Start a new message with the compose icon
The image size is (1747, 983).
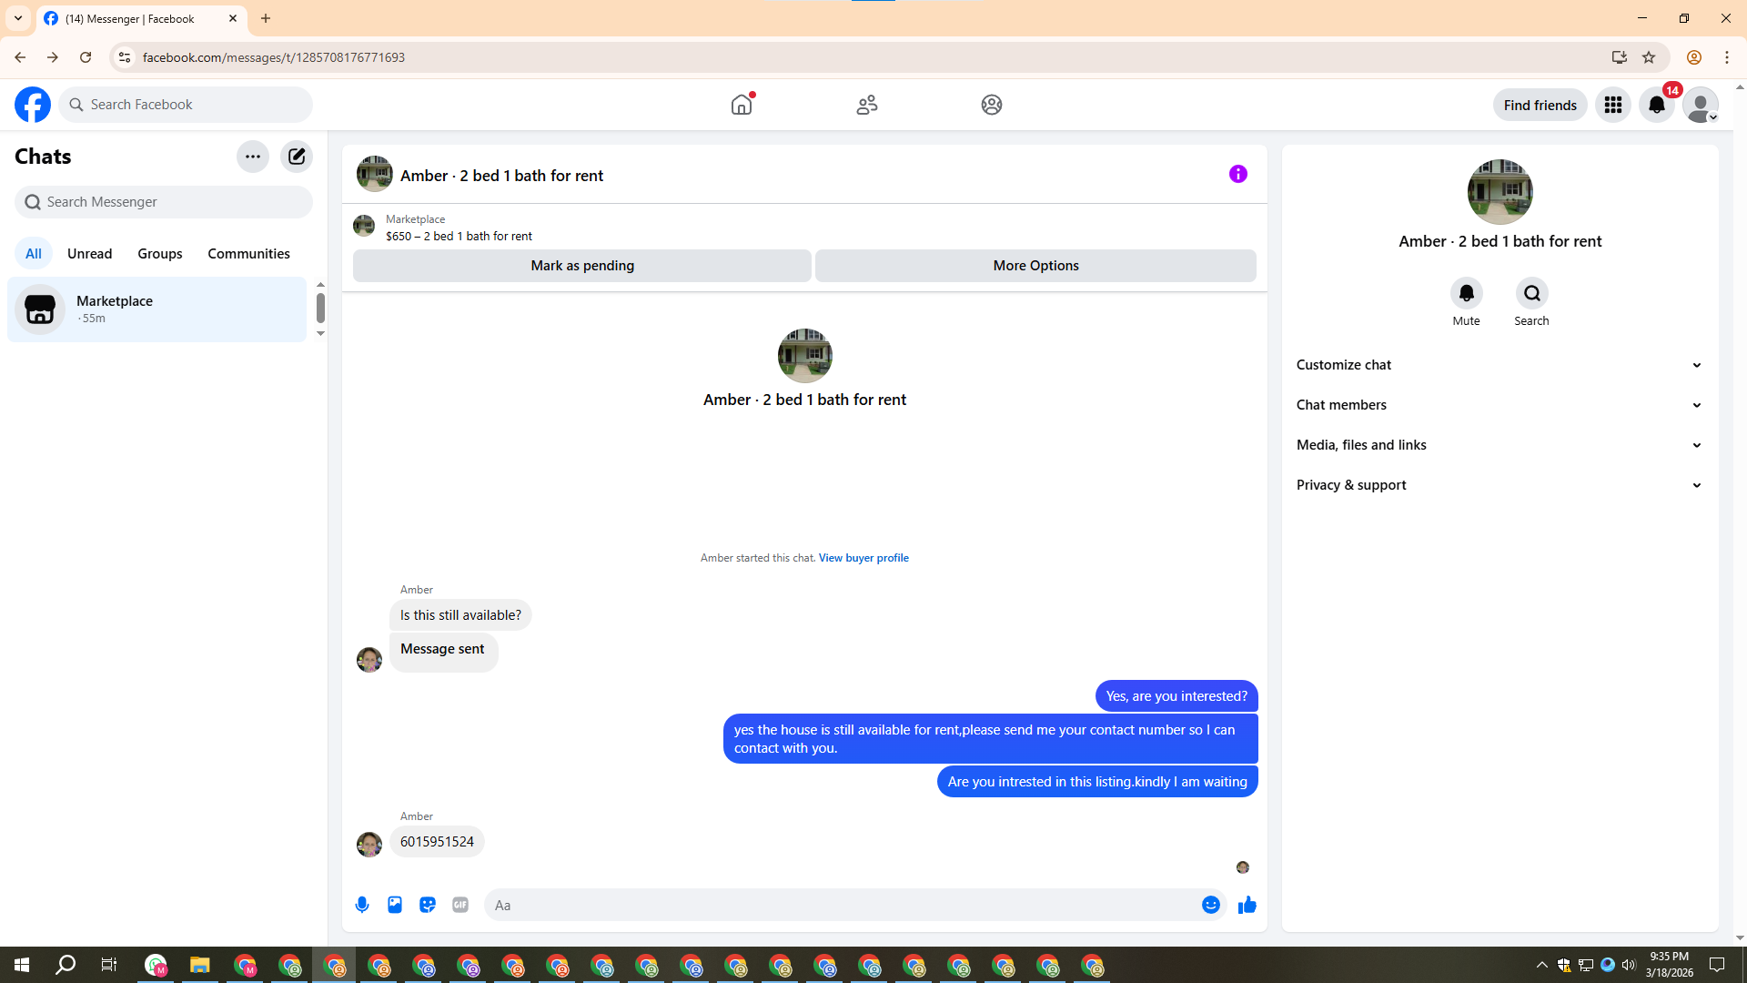(x=297, y=157)
